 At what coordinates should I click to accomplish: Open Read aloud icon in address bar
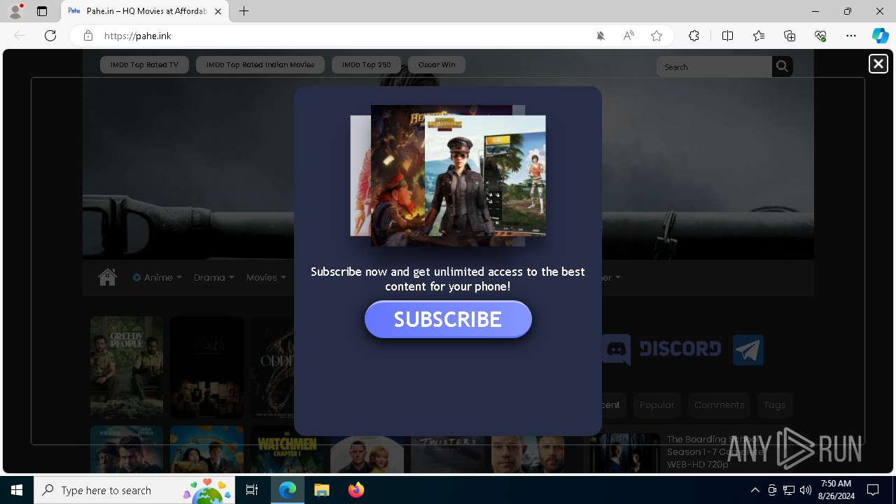pyautogui.click(x=629, y=36)
